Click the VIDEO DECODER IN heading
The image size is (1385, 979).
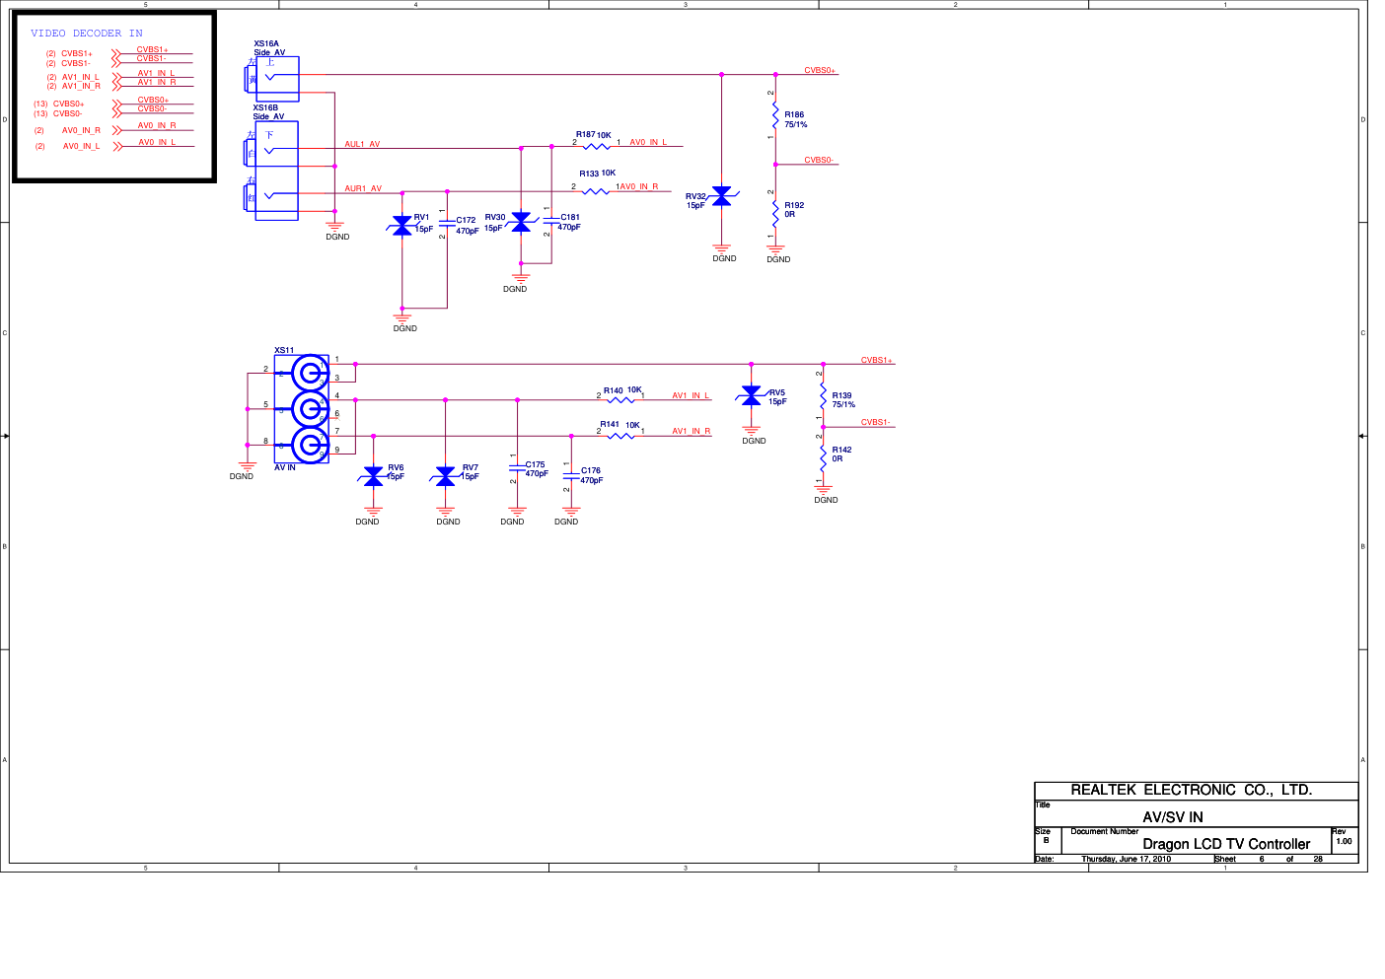coord(87,34)
